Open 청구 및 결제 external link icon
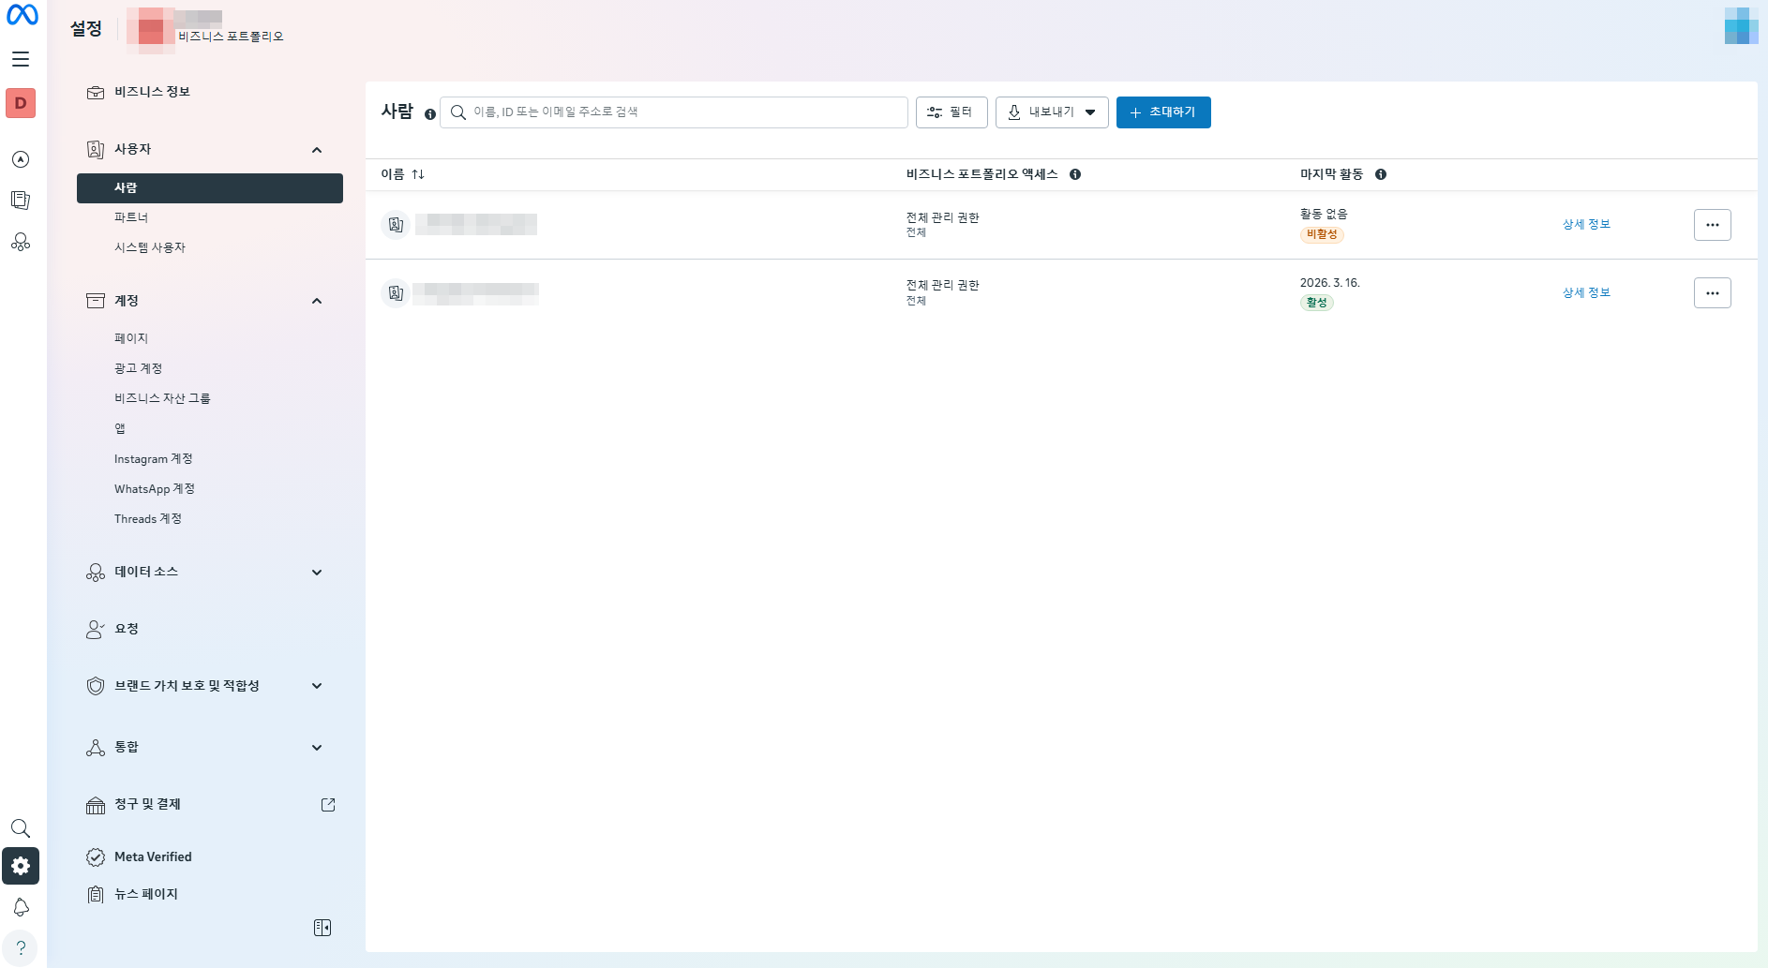 pyautogui.click(x=328, y=805)
